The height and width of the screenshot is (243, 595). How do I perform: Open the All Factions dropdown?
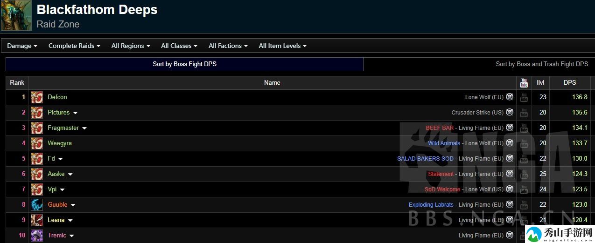(x=228, y=46)
